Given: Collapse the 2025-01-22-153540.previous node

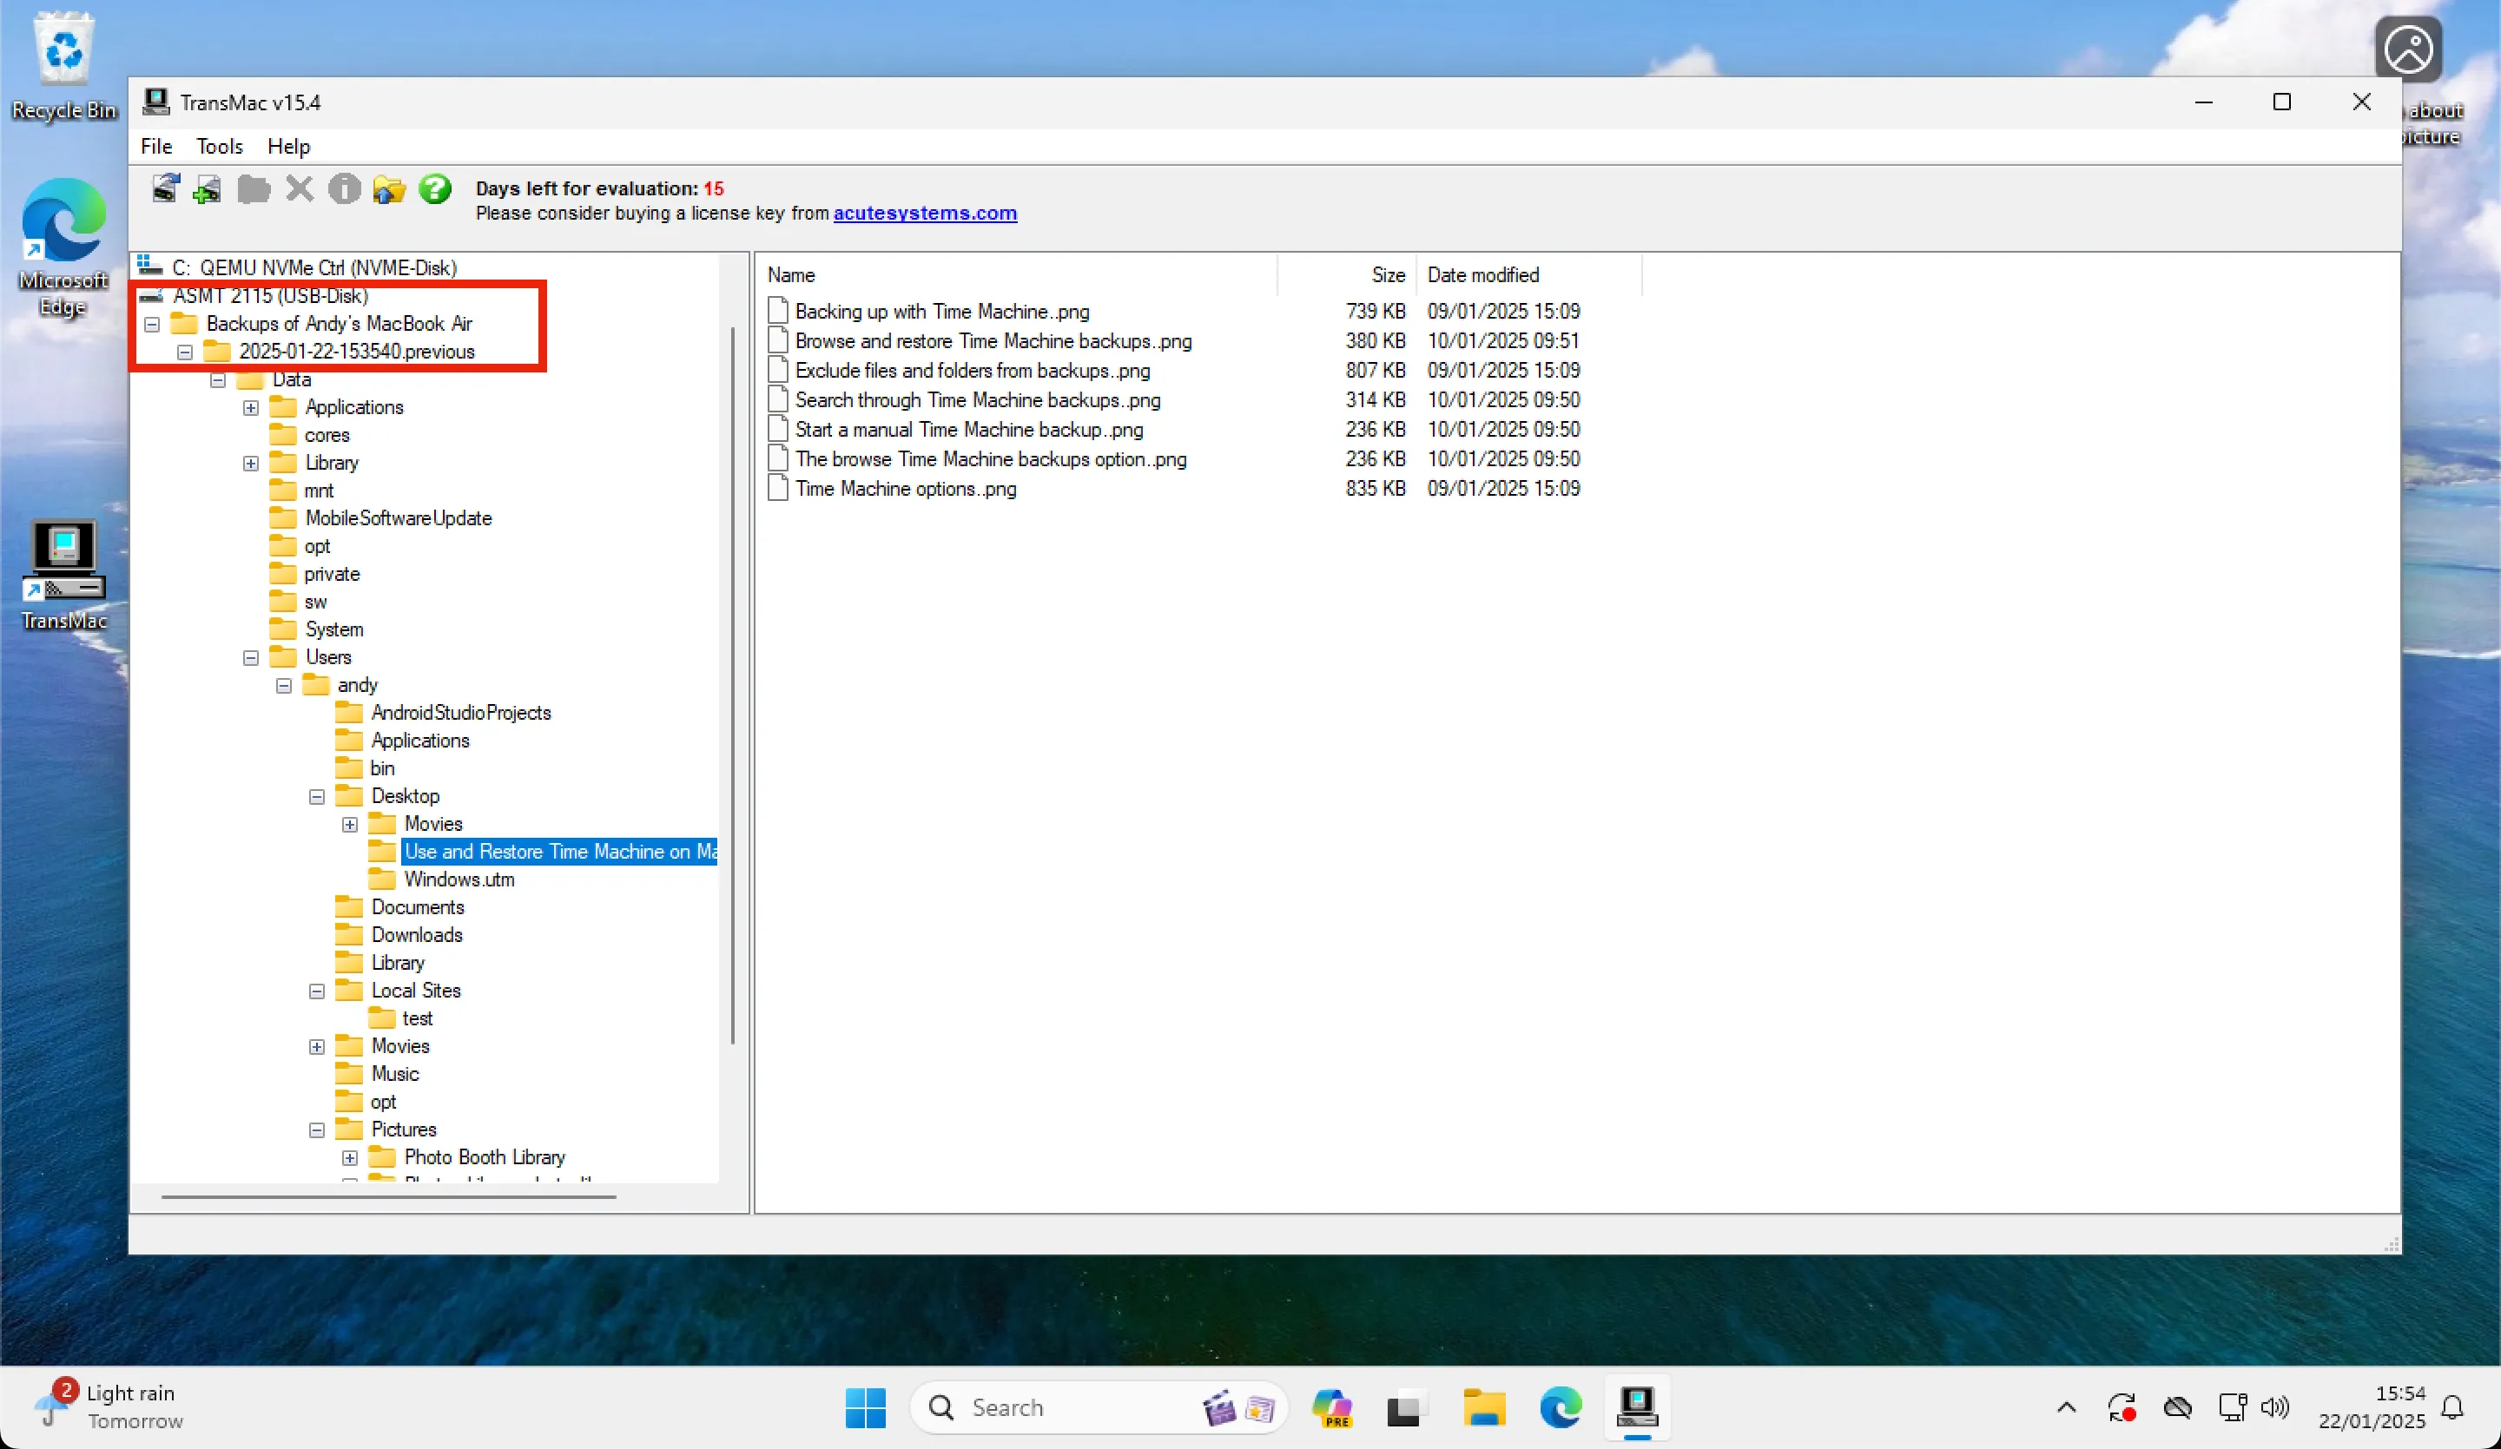Looking at the screenshot, I should click(185, 352).
